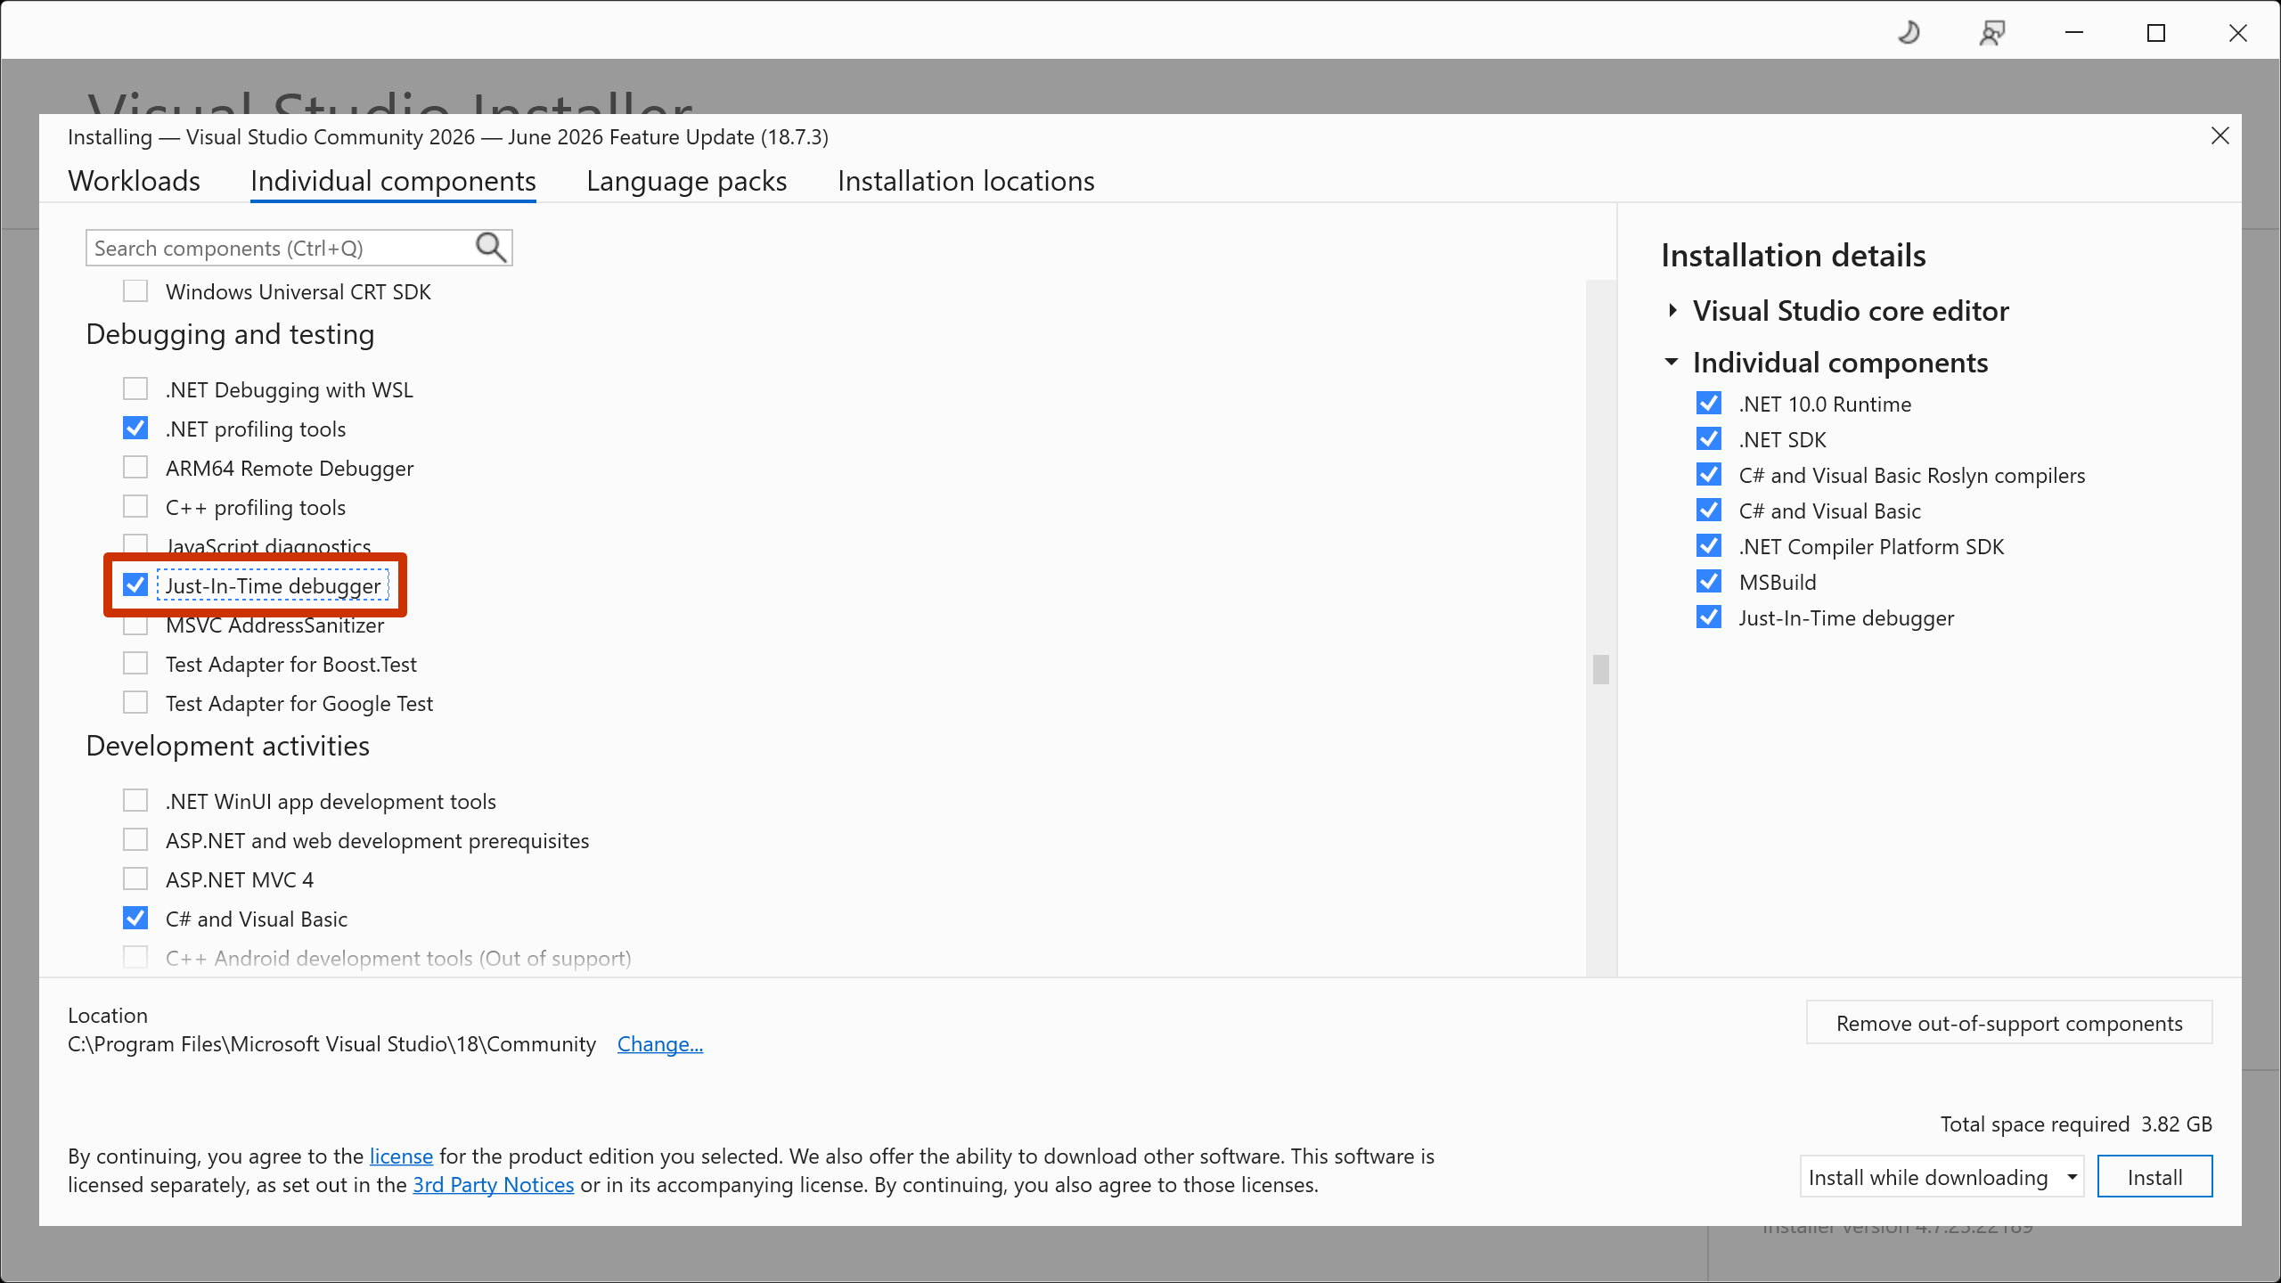
Task: Select the Individual components tab
Action: click(393, 181)
